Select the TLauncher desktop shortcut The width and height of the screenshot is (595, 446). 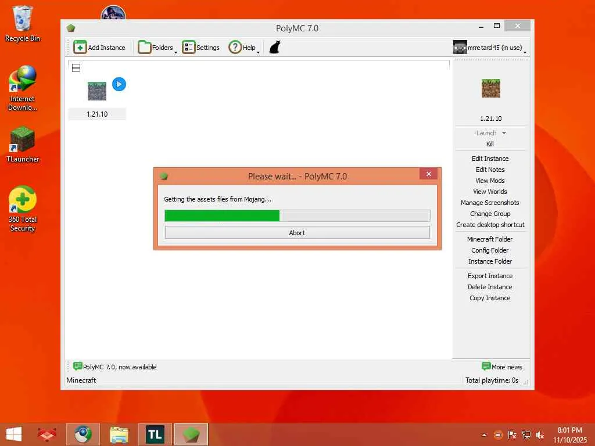23,145
